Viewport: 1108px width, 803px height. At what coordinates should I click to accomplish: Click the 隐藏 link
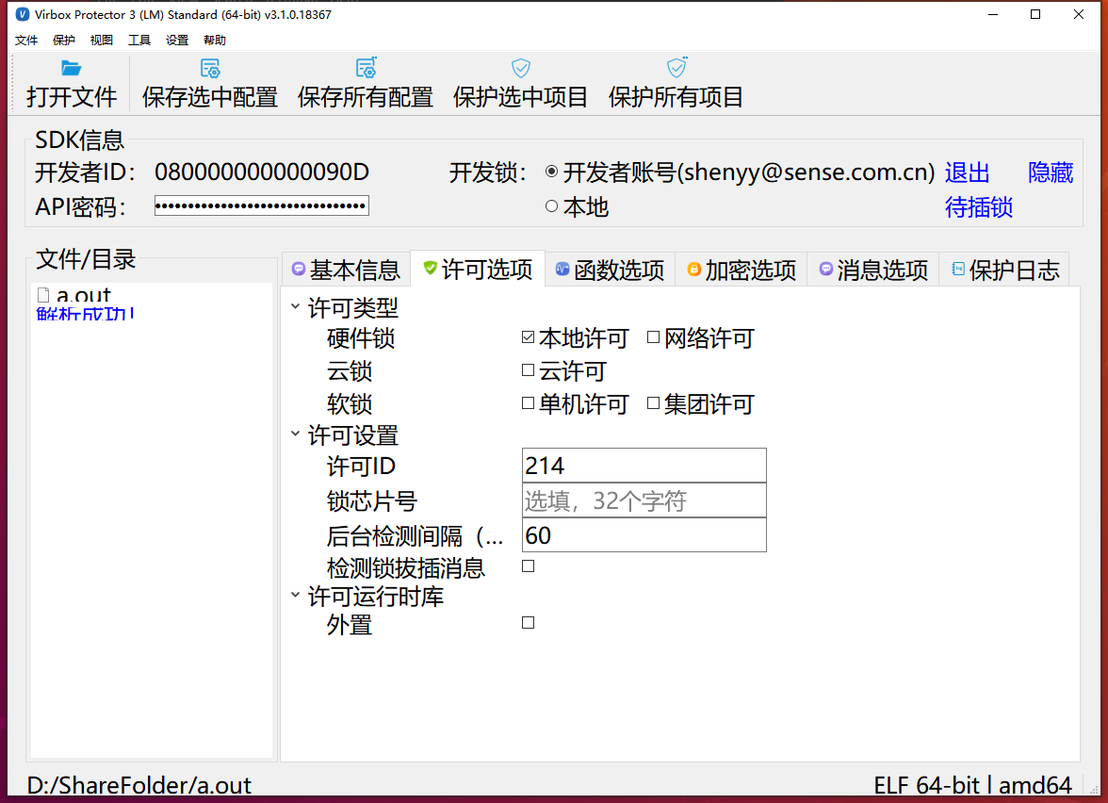coord(1051,172)
